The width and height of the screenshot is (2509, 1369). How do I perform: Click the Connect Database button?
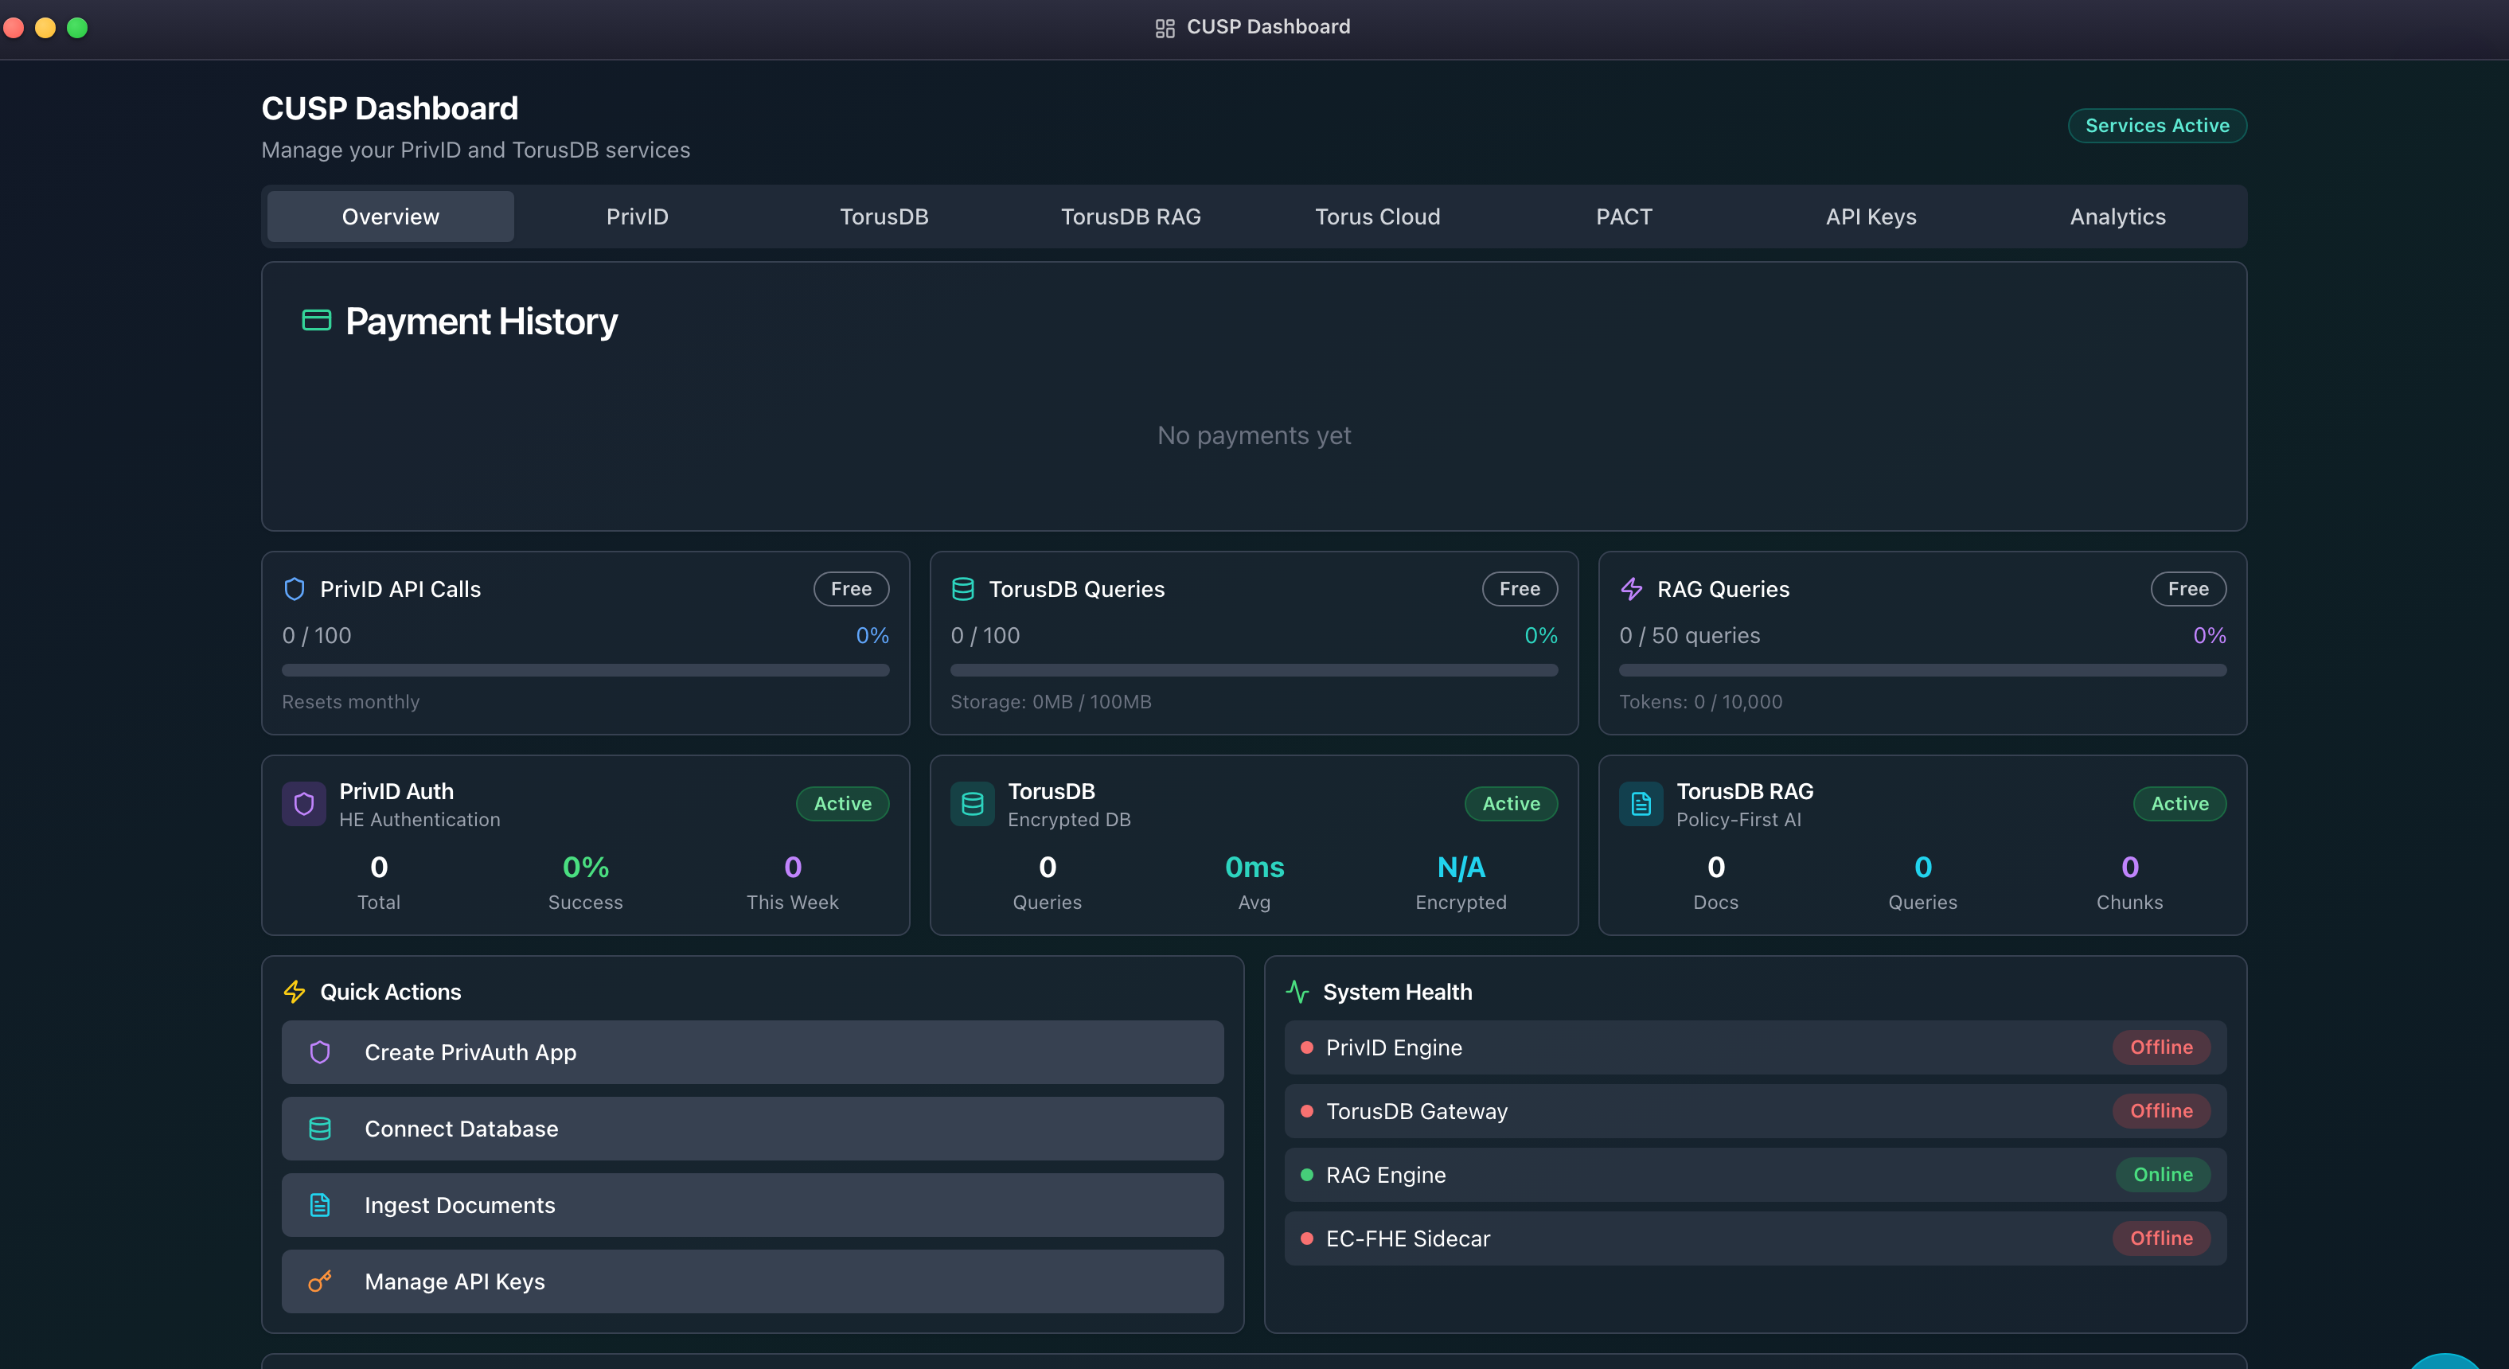753,1129
